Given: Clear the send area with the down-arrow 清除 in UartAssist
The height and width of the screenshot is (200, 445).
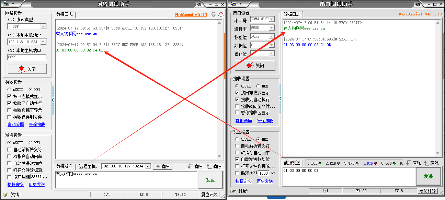Looking at the screenshot, I should 413,163.
